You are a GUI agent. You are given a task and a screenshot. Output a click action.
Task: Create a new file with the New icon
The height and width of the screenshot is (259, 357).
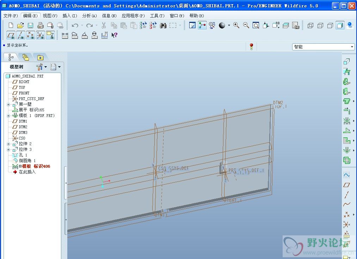tap(11, 25)
